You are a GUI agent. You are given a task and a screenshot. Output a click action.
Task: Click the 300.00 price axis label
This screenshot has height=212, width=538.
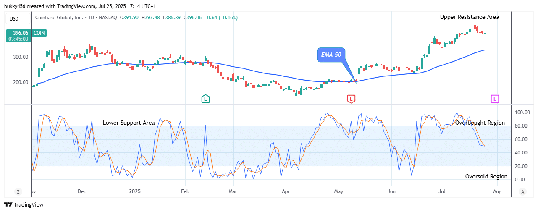pos(21,57)
